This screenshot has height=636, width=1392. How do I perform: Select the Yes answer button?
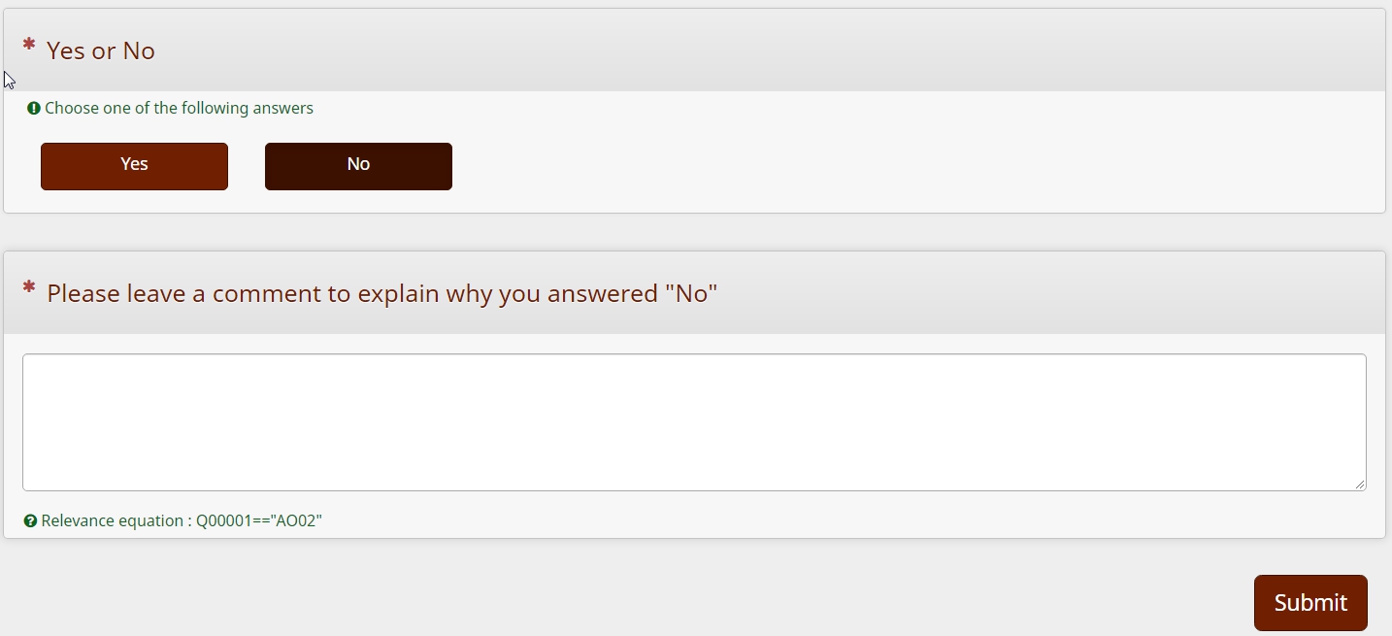click(134, 166)
